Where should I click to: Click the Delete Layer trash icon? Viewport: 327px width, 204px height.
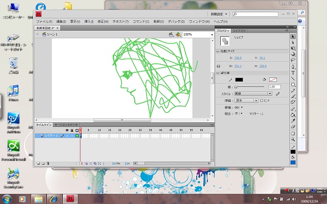pos(48,163)
